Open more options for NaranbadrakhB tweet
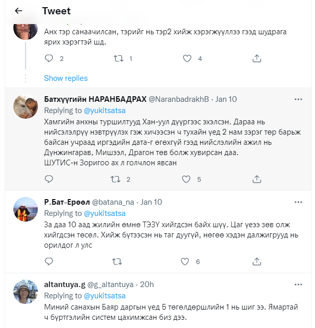Image resolution: width=315 pixels, height=328 pixels. tap(298, 99)
